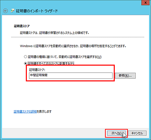Click the Windows に証明書ストア instruction sentence

coord(73,46)
